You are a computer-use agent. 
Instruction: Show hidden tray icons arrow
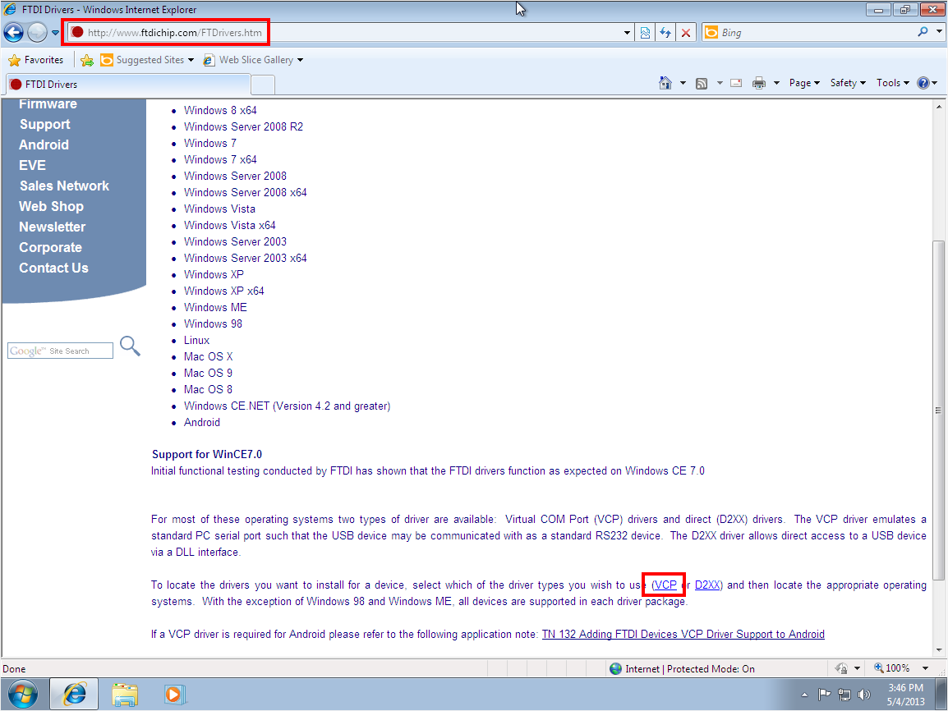click(x=804, y=695)
